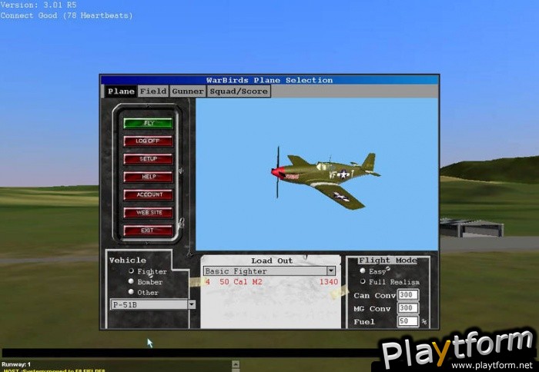Switch to the Gunner tab
Viewport: 539px width, 372px height.
pos(188,91)
